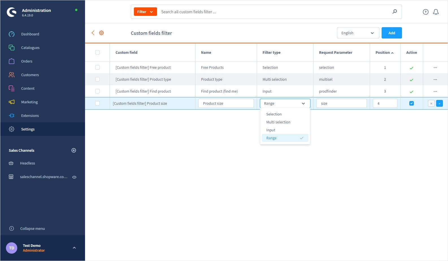Choose Selection in filter type list
448x261 pixels.
point(285,114)
